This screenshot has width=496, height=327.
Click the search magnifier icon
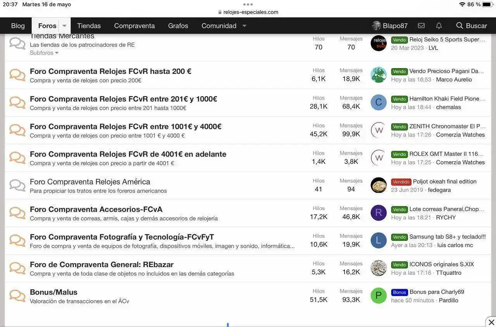pyautogui.click(x=460, y=26)
